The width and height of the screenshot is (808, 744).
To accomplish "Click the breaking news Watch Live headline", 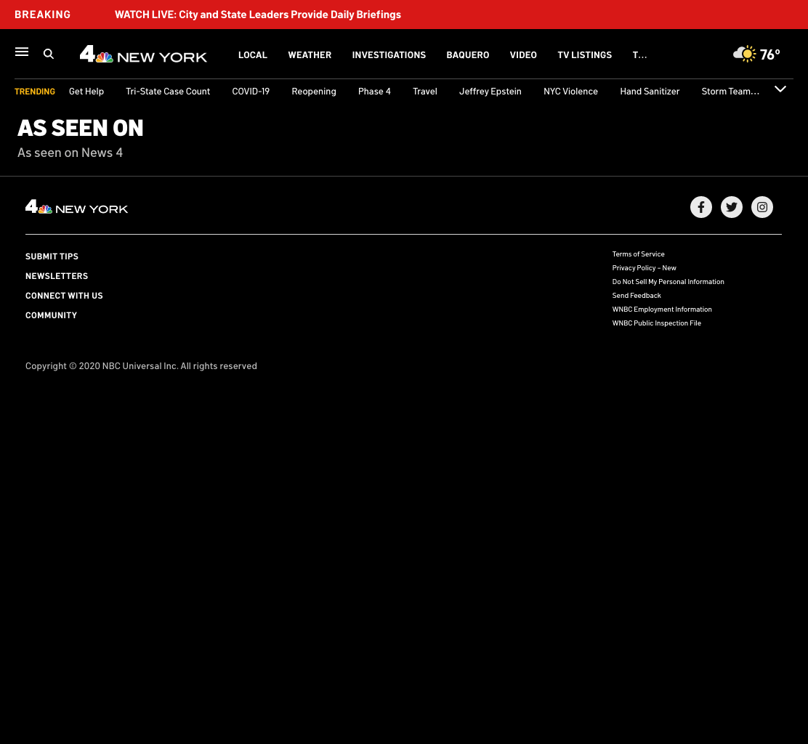I will pyautogui.click(x=258, y=15).
